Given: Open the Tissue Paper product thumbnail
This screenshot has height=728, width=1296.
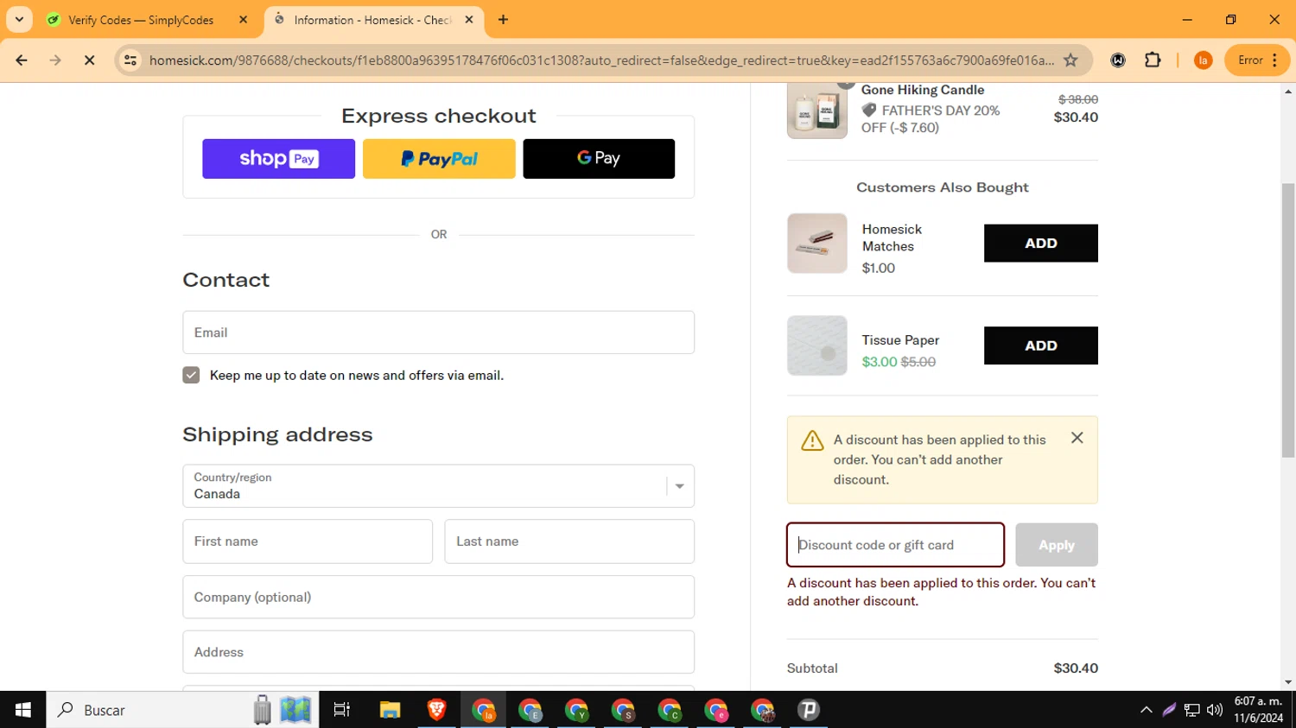Looking at the screenshot, I should pos(816,345).
